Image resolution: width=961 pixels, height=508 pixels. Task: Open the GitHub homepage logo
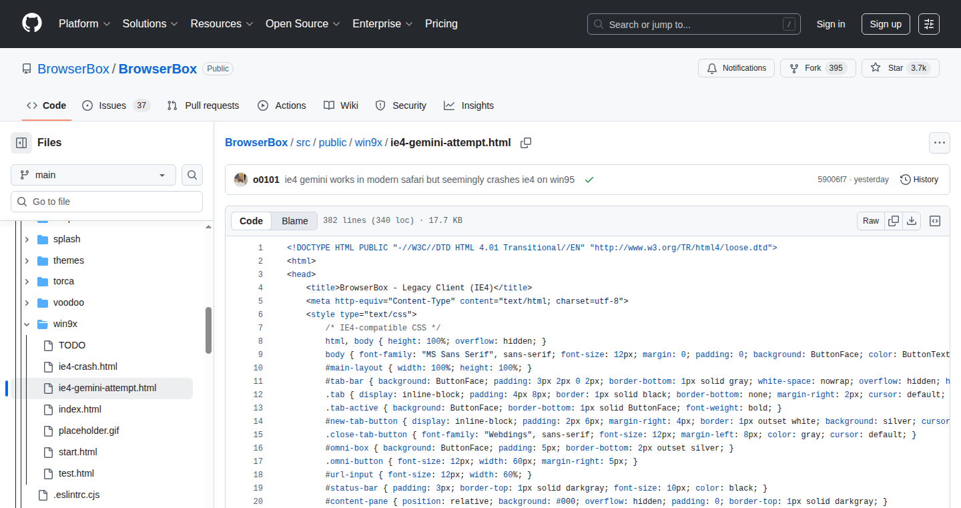click(x=31, y=23)
